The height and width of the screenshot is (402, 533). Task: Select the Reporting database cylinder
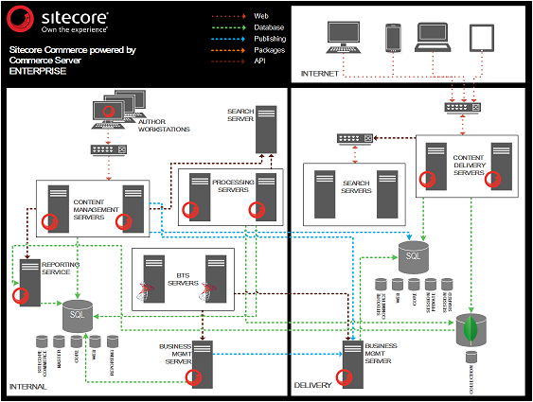[113, 341]
